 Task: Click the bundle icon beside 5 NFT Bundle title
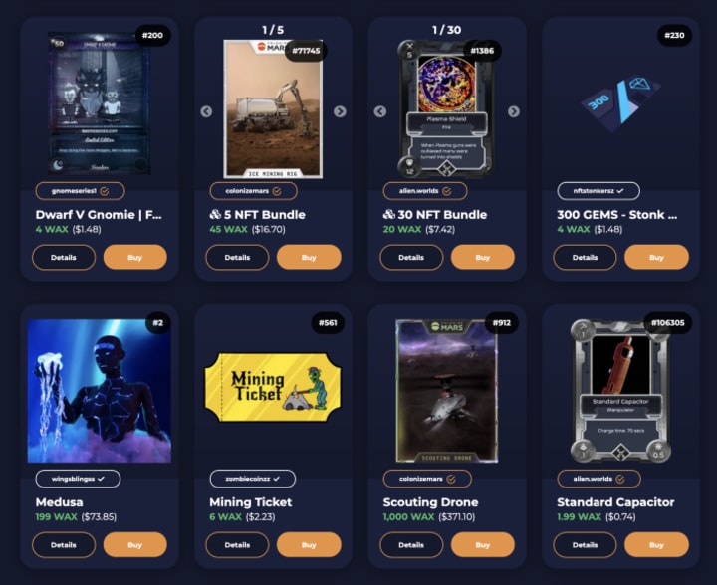click(215, 214)
